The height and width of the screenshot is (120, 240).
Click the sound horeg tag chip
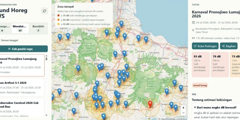(x=200, y=85)
